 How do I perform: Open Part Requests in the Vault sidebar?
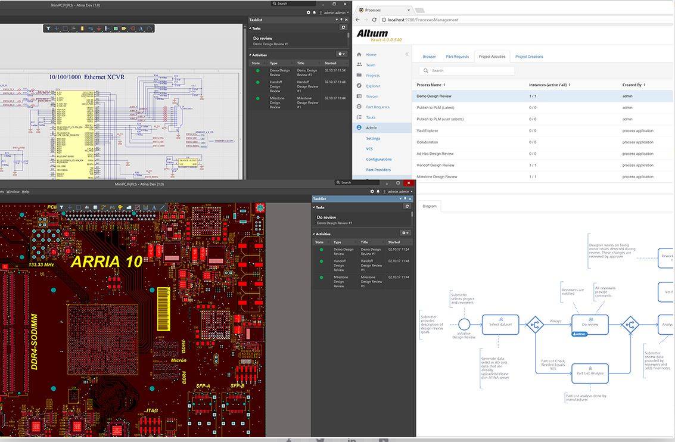point(377,107)
